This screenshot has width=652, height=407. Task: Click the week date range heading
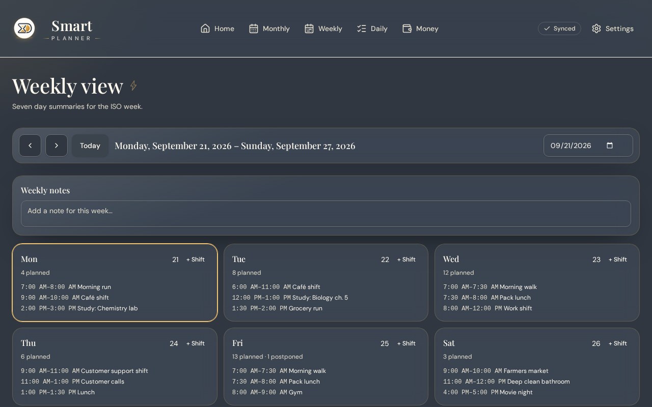(235, 146)
